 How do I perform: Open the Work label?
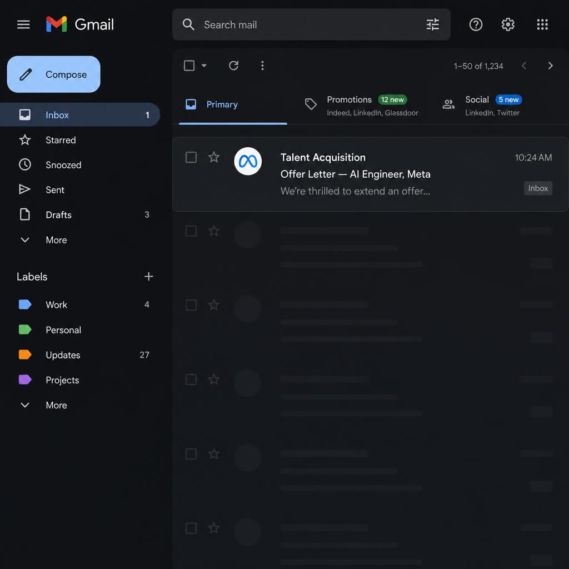click(x=80, y=305)
